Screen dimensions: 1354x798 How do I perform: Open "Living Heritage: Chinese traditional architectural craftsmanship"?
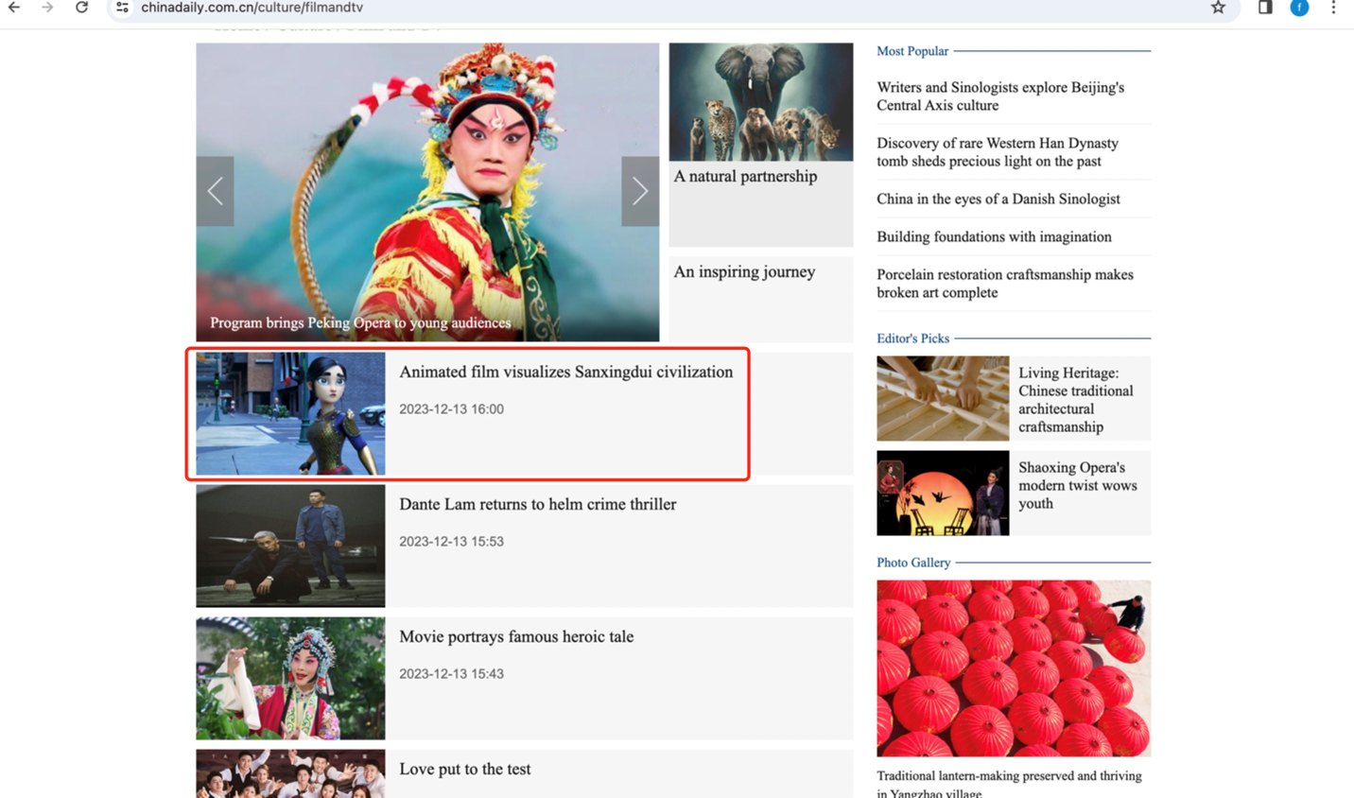(x=1076, y=399)
